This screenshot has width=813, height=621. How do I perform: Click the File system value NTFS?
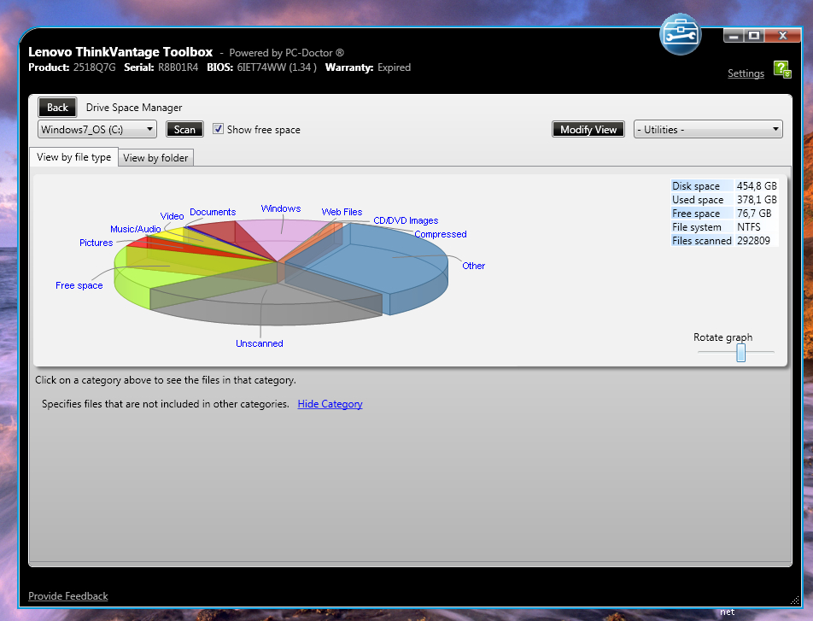(x=749, y=226)
